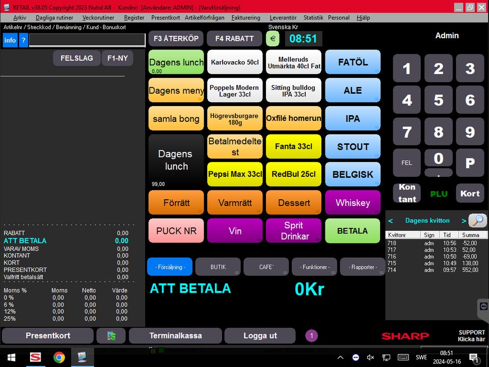Viewport: 489px width, 367px height.
Task: Add Pepsi Max 33cl to the sale
Action: point(235,174)
